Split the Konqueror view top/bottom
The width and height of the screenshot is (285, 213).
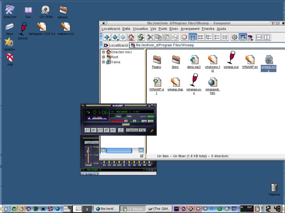click(259, 37)
